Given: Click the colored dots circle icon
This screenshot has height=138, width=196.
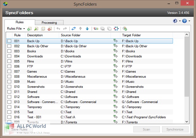Looking at the screenshot, I should 116,29.
